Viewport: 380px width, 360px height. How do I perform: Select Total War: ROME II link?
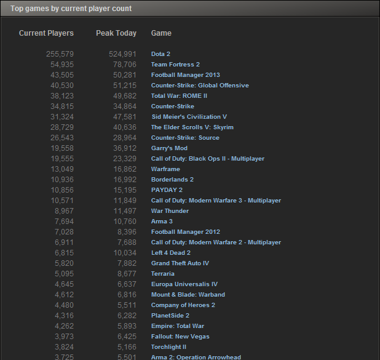click(179, 96)
